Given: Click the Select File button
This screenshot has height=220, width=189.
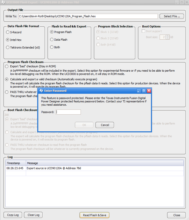Looking at the screenshot, I should click(172, 16).
